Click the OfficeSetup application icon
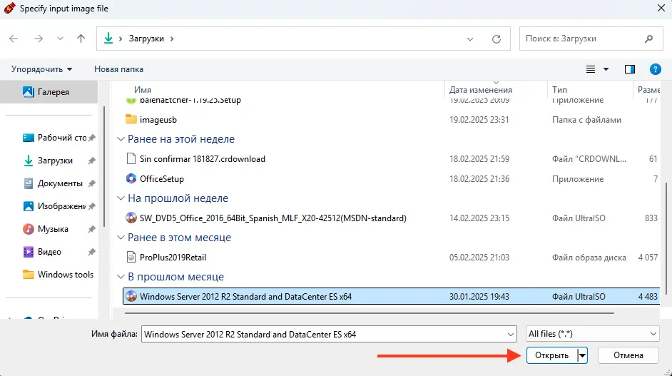The image size is (672, 376). click(x=131, y=178)
